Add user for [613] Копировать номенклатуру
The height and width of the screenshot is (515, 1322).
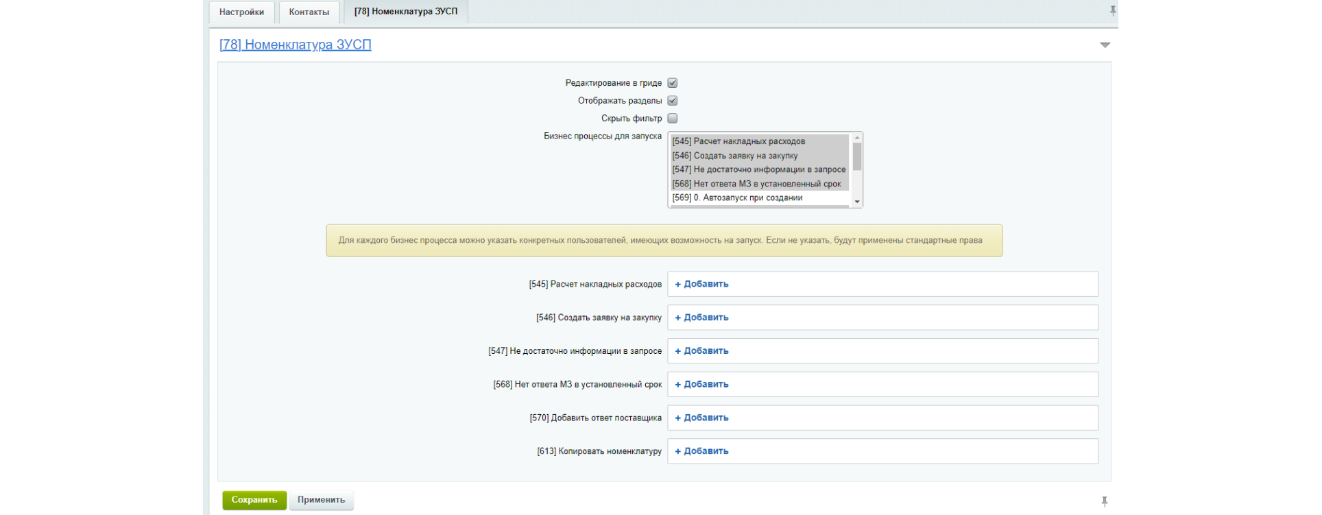point(702,451)
